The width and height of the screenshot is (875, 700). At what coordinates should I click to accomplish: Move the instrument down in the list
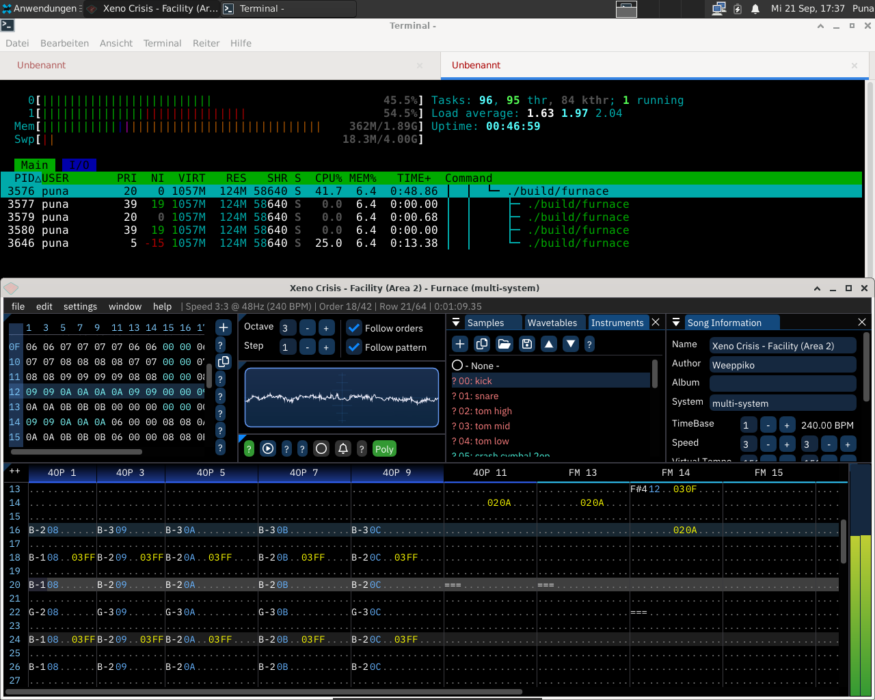571,344
